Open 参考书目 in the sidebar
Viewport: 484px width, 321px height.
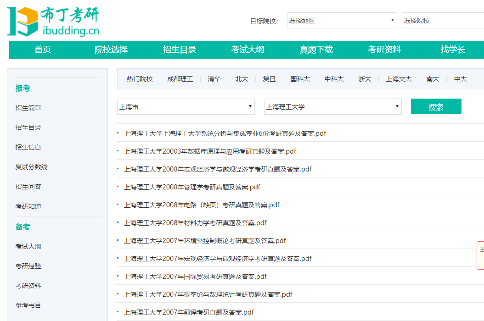[28, 305]
